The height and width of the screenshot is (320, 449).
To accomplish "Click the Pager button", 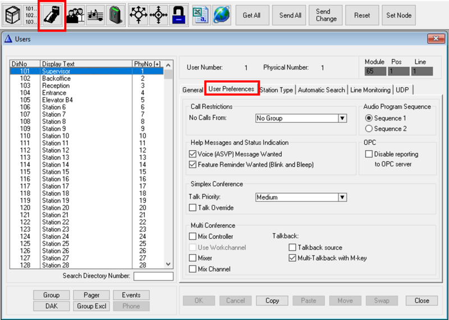I will click(91, 295).
